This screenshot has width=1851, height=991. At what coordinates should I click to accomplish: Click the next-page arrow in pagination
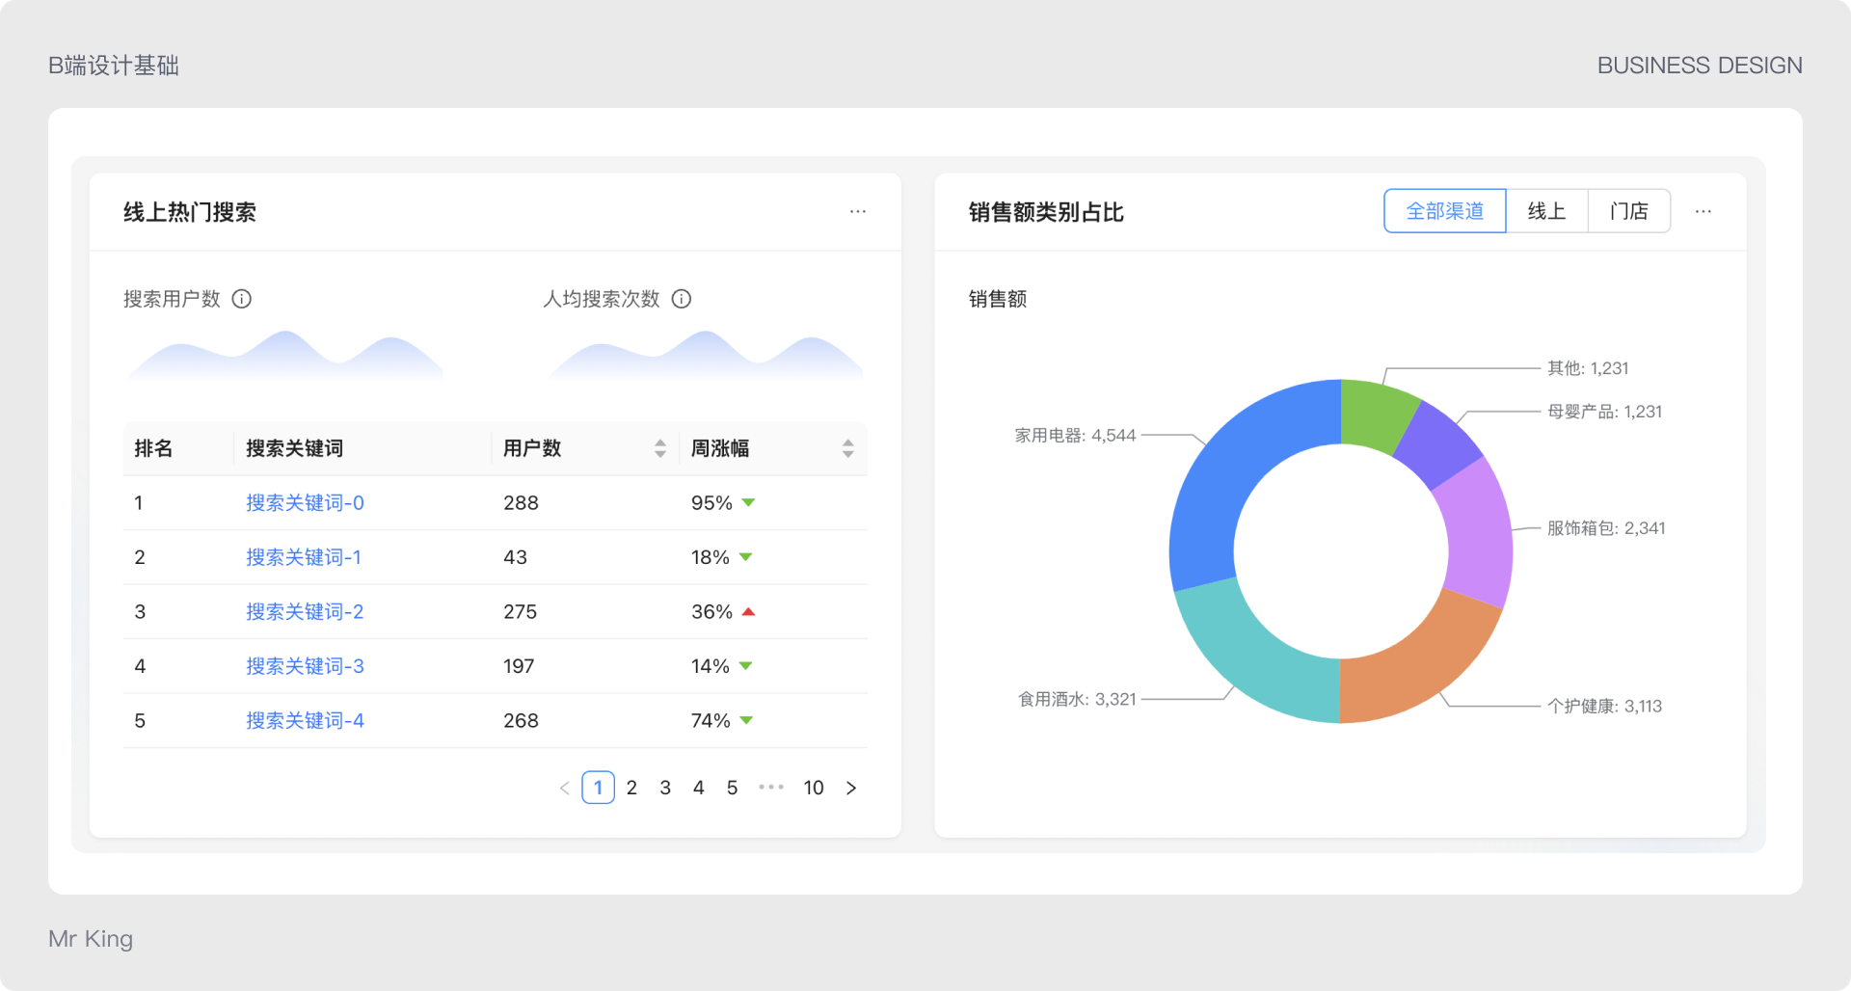coord(851,788)
